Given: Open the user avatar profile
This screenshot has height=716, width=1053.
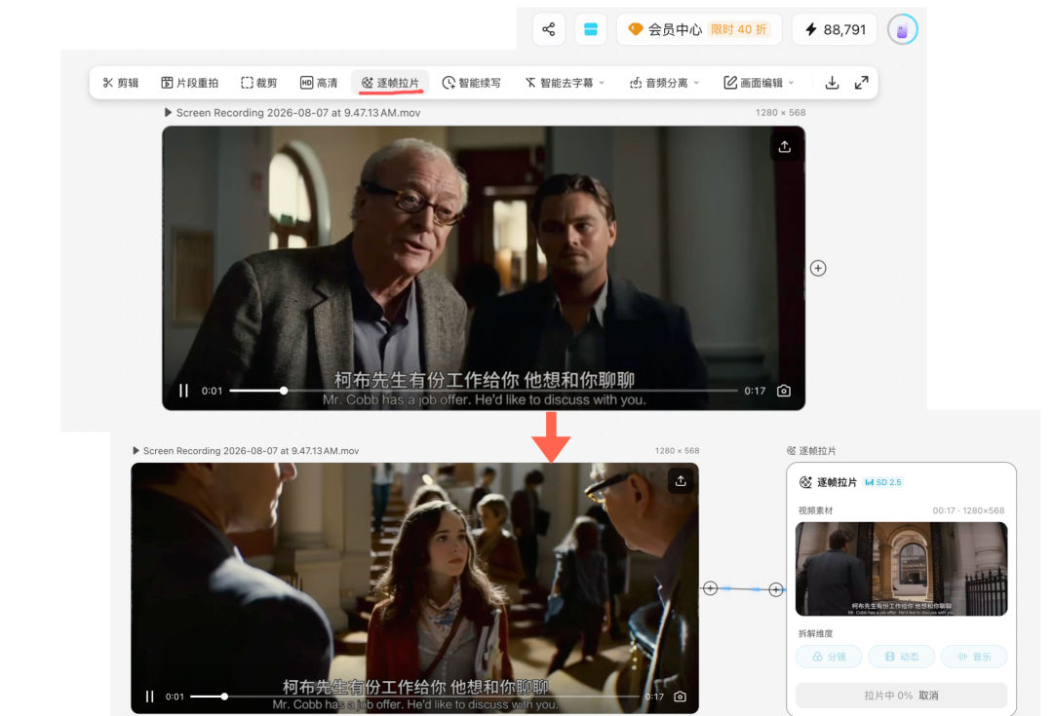Looking at the screenshot, I should pos(903,29).
